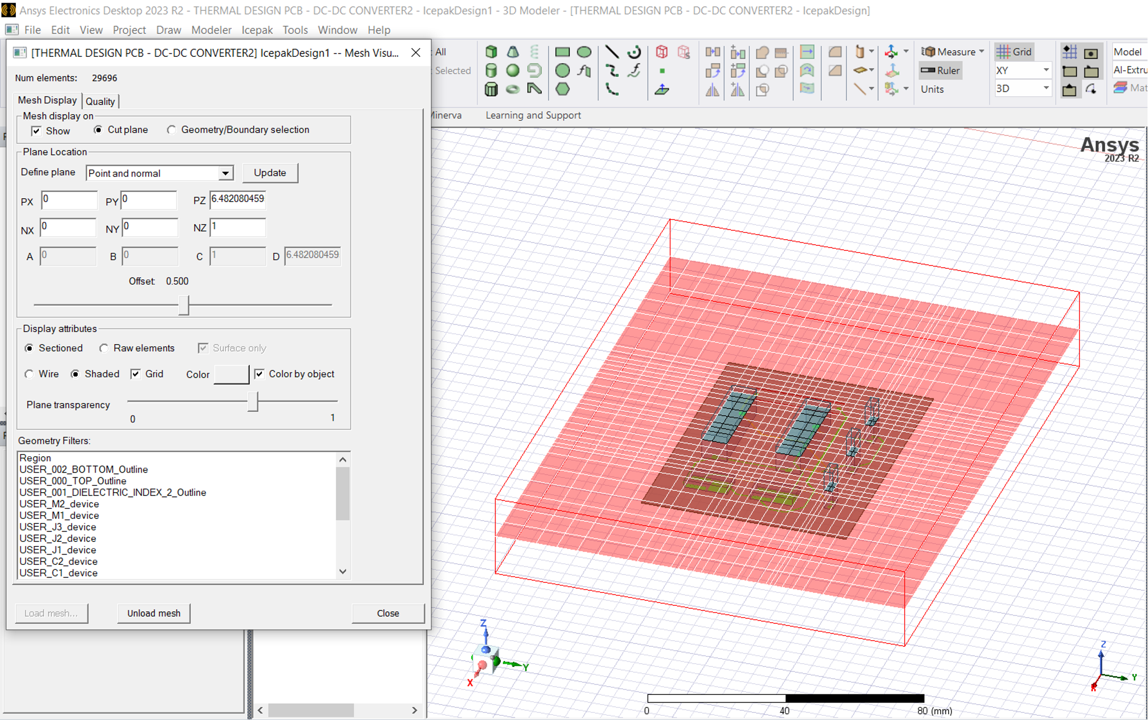The image size is (1148, 720).
Task: Switch to the Quality tab
Action: 100,101
